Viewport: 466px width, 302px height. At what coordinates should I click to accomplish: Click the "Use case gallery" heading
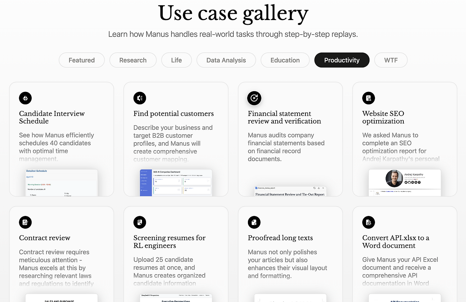pos(233,13)
